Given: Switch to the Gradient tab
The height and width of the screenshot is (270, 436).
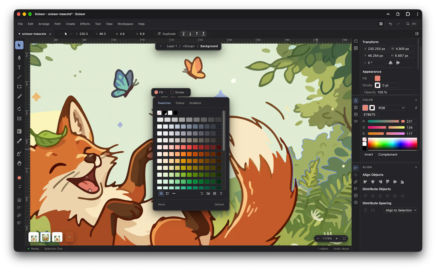Looking at the screenshot, I should pos(195,103).
